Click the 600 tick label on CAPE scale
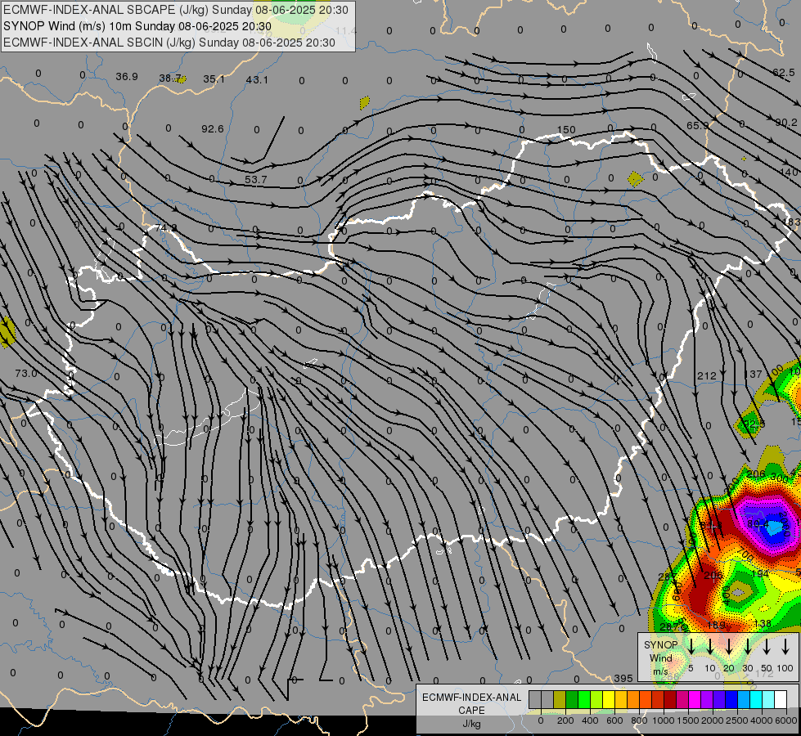This screenshot has height=736, width=801. click(x=614, y=720)
